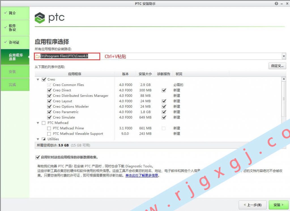Collapse the Creo tree group
The image size is (290, 211).
(38, 80)
